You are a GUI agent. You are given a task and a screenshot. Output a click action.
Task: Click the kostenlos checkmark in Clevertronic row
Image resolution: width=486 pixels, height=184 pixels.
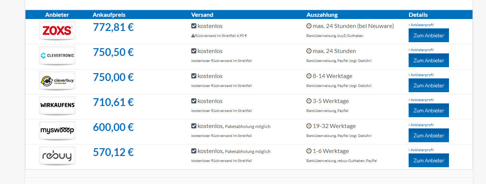point(194,51)
